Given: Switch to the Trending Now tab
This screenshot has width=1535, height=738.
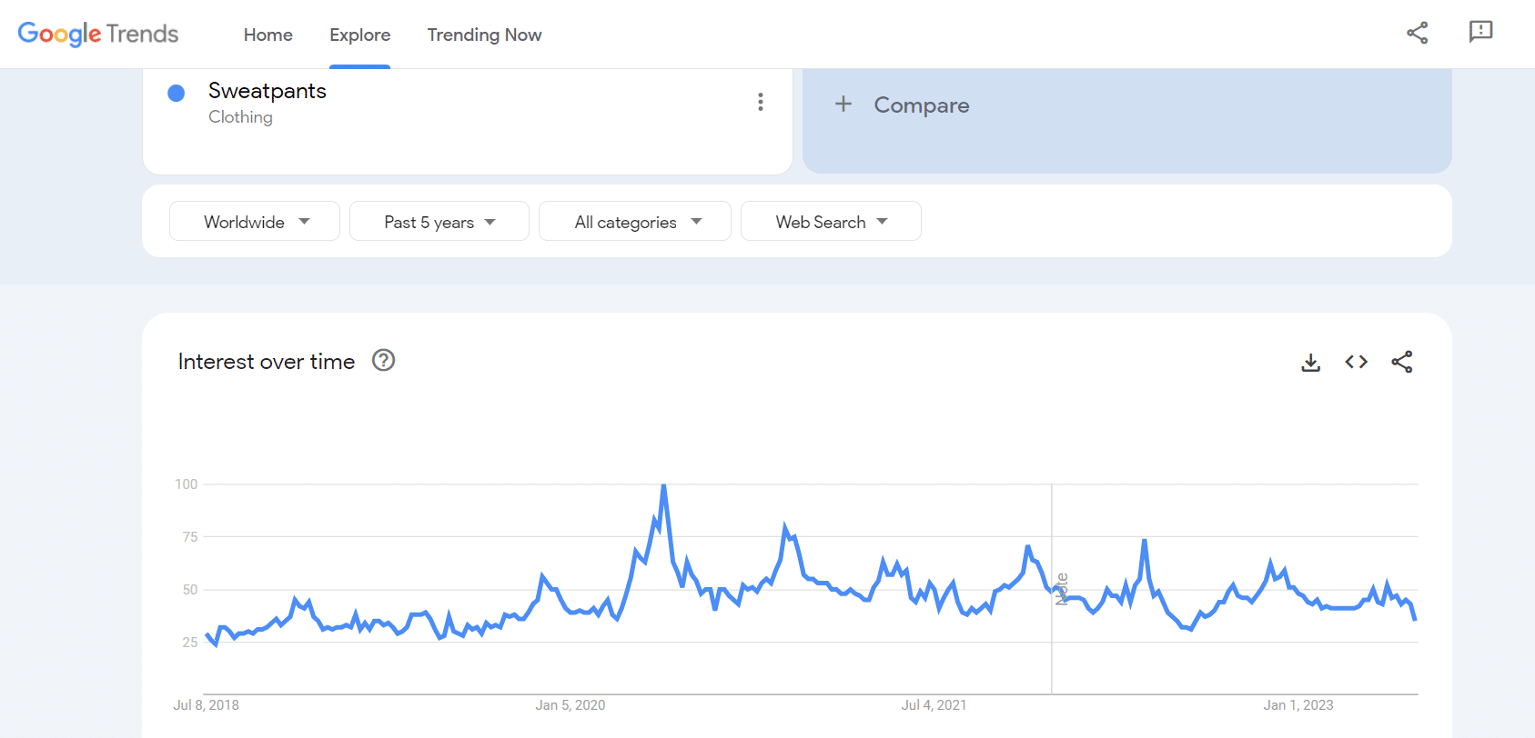Looking at the screenshot, I should click(484, 35).
